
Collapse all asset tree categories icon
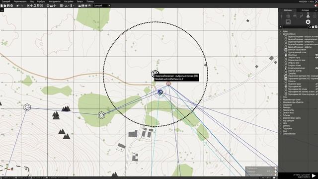313,26
